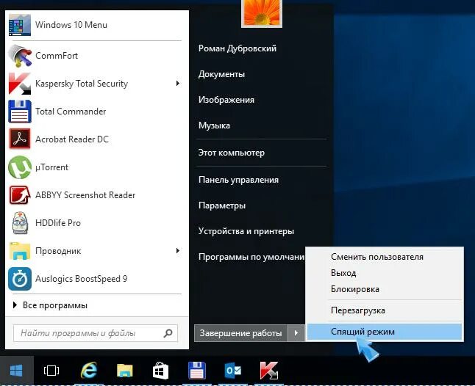Image resolution: width=475 pixels, height=386 pixels.
Task: Click the Total Commander text label
Action: (x=71, y=112)
